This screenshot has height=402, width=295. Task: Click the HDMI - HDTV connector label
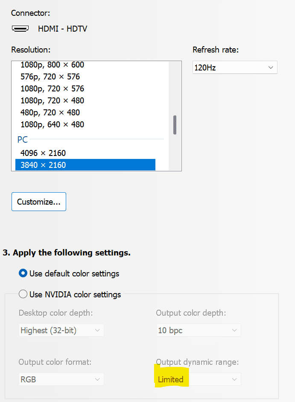(62, 29)
